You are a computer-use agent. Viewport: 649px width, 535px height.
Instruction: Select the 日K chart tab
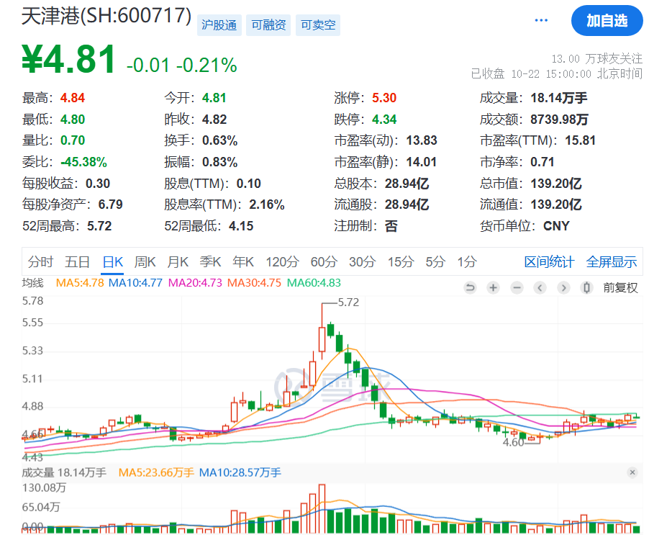click(x=112, y=261)
